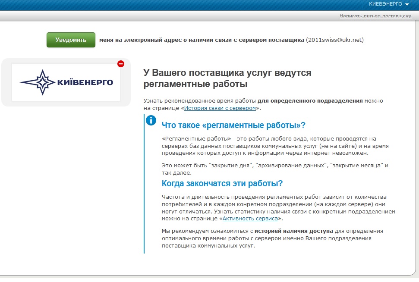Open the История связи с сервером link
419x282 pixels.
click(x=220, y=108)
